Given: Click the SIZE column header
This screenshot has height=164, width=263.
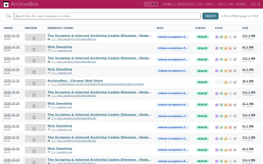Looking at the screenshot, I should 245,28.
